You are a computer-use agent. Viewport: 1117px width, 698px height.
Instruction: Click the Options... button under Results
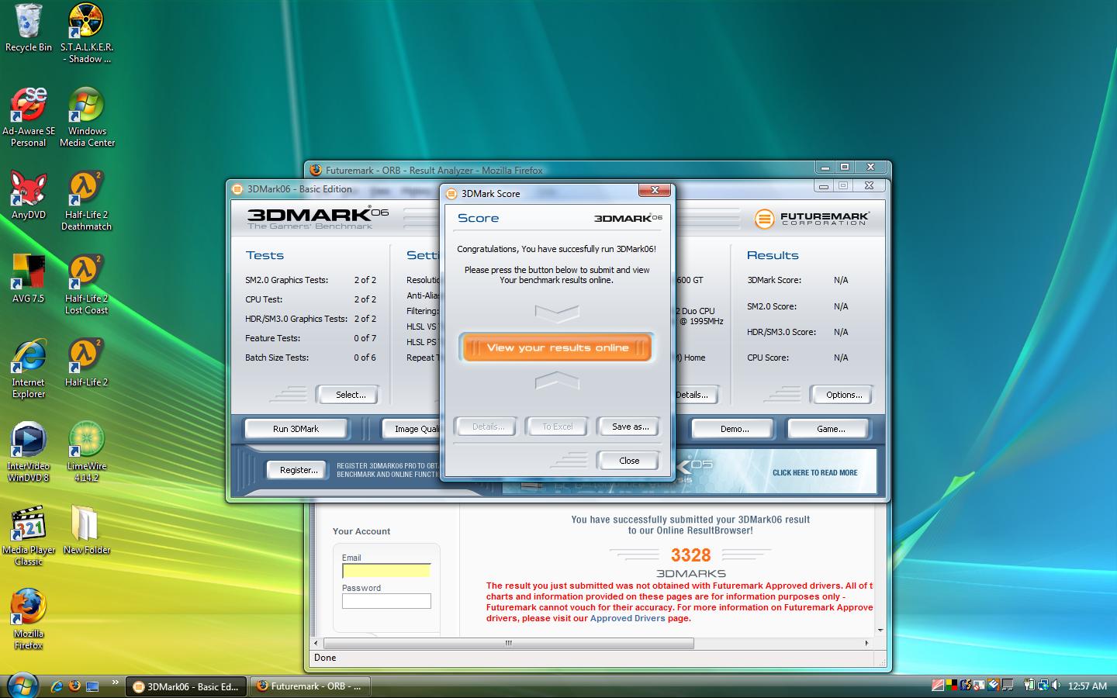843,395
